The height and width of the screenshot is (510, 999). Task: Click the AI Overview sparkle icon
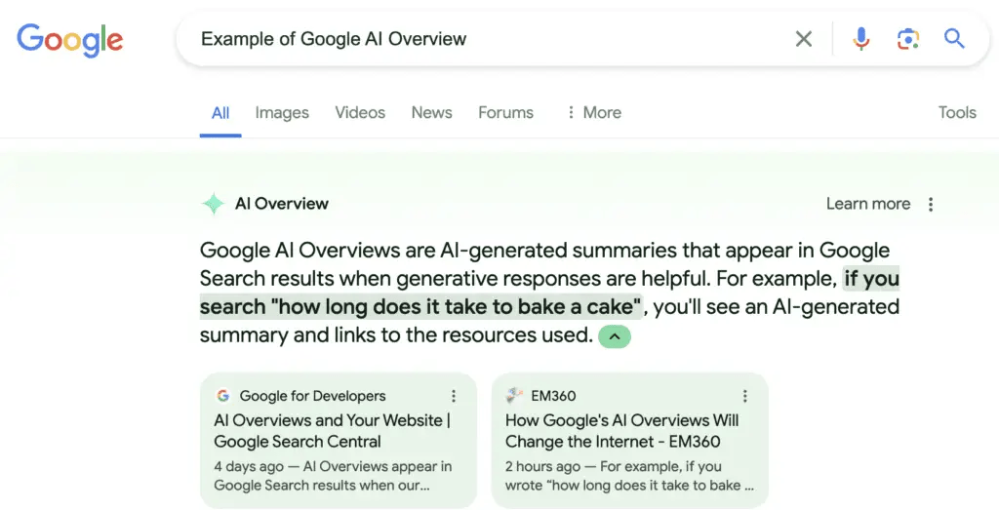213,204
